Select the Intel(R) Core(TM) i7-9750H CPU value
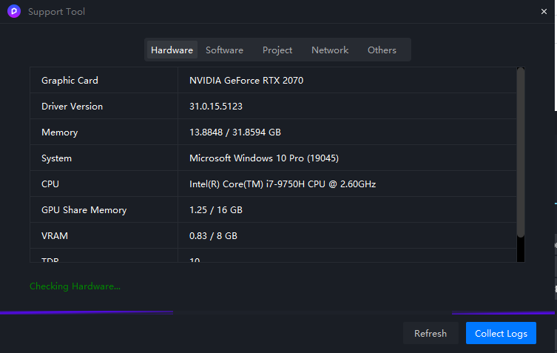 [283, 184]
